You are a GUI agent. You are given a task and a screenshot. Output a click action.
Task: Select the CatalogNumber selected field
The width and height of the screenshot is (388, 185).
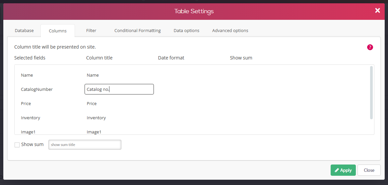pyautogui.click(x=37, y=90)
